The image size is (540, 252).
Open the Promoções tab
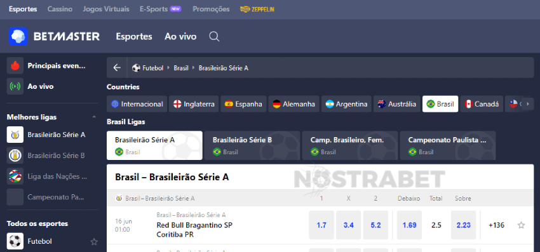(211, 9)
